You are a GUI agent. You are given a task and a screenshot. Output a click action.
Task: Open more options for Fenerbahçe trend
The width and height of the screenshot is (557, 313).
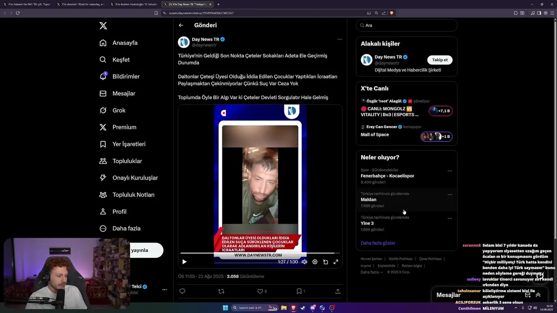click(450, 171)
